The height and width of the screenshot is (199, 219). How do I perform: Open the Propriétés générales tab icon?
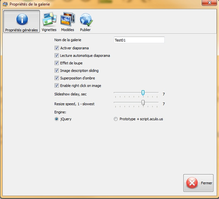(x=22, y=19)
